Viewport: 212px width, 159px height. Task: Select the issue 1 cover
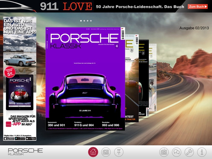(x=153, y=77)
